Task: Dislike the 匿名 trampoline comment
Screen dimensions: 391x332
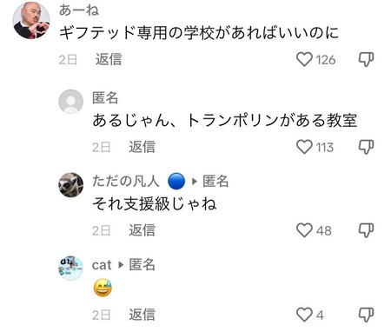Action: pyautogui.click(x=366, y=147)
